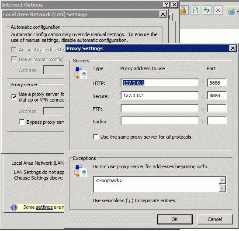Click the FTP proxy address field

160,108
